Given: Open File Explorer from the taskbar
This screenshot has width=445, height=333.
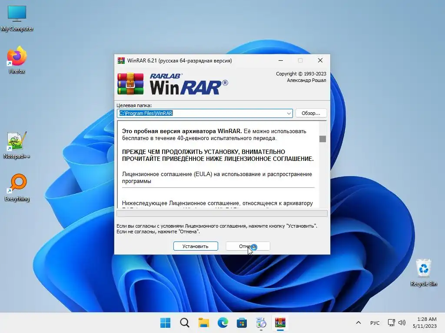Looking at the screenshot, I should point(203,323).
